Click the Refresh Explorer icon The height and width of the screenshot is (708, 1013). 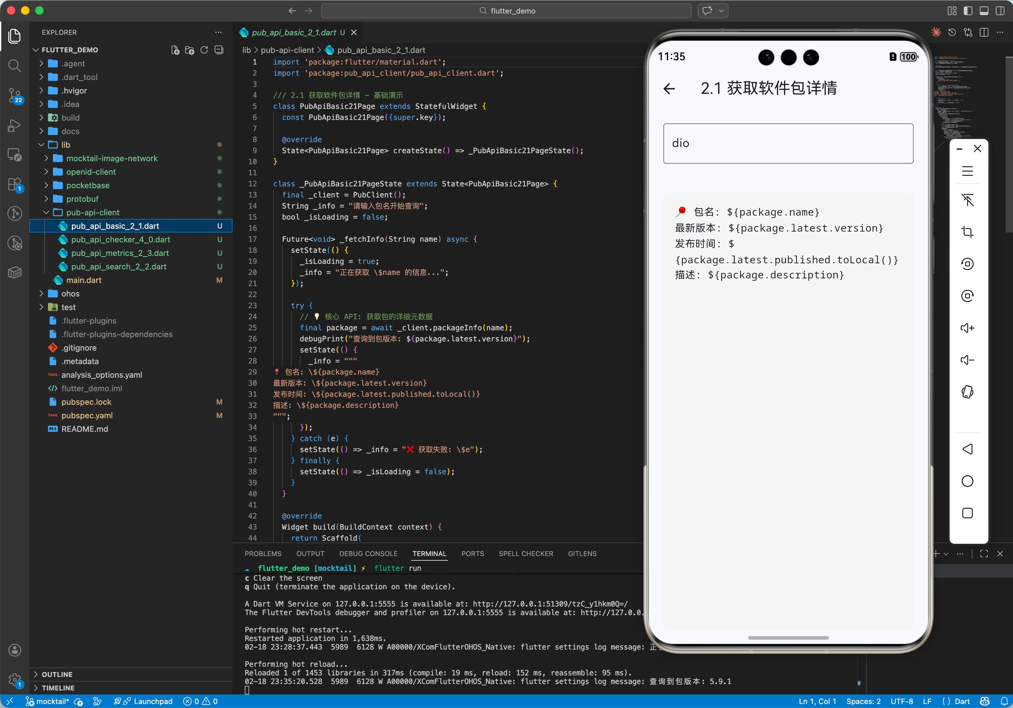[x=204, y=50]
